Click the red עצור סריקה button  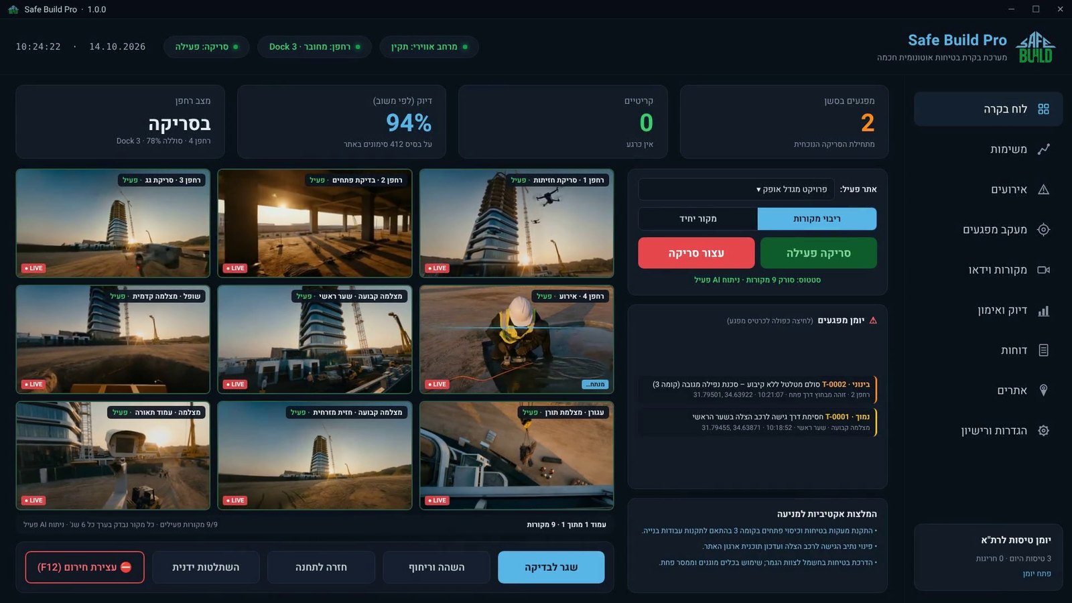coord(696,253)
